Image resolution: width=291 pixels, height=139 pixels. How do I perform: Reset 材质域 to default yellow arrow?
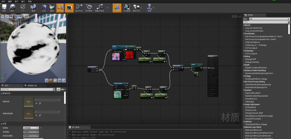pyautogui.click(x=41, y=128)
